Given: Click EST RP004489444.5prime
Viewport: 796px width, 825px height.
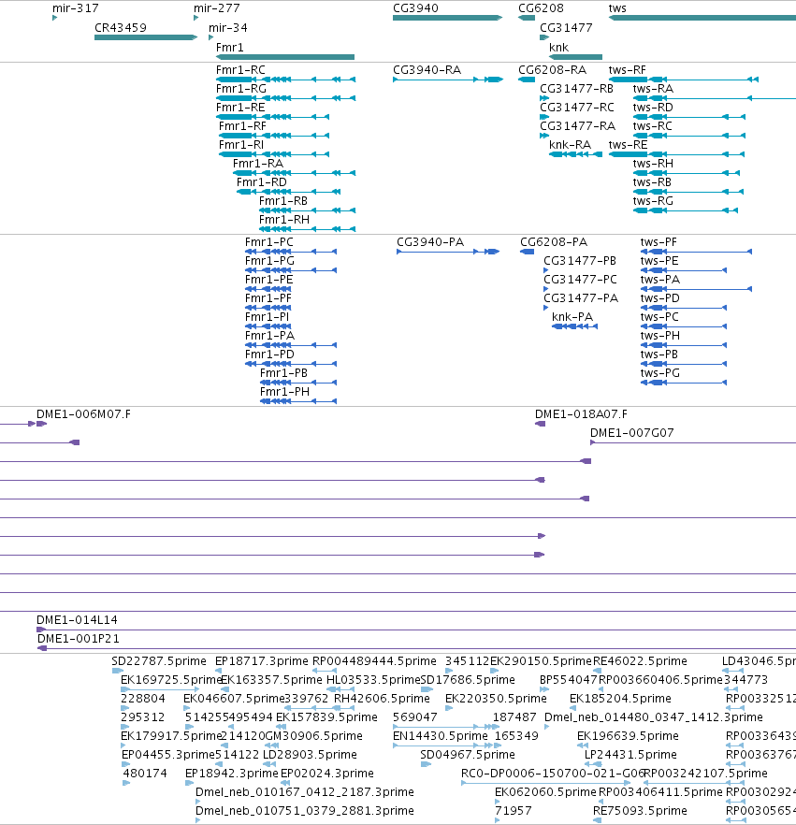Looking at the screenshot, I should [x=374, y=660].
